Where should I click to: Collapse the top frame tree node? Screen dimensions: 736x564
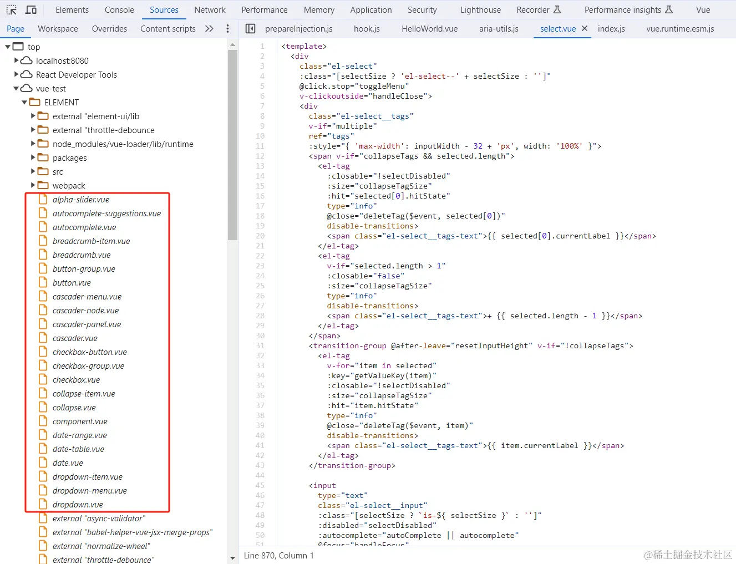(8, 47)
